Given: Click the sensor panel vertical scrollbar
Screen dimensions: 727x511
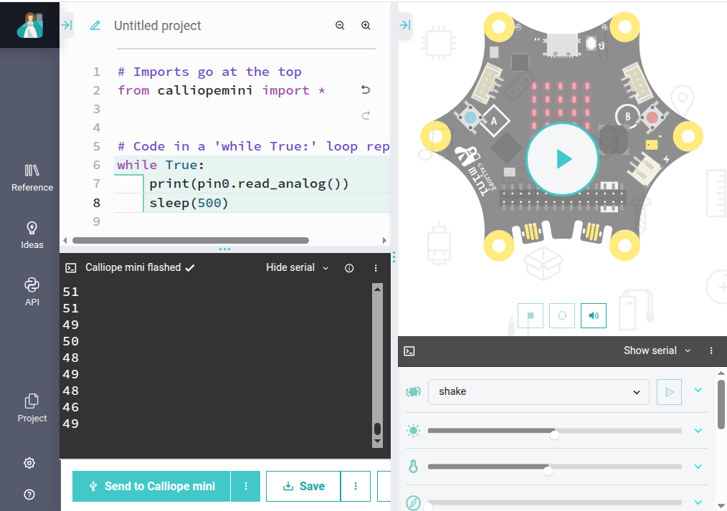Looking at the screenshot, I should (x=721, y=405).
